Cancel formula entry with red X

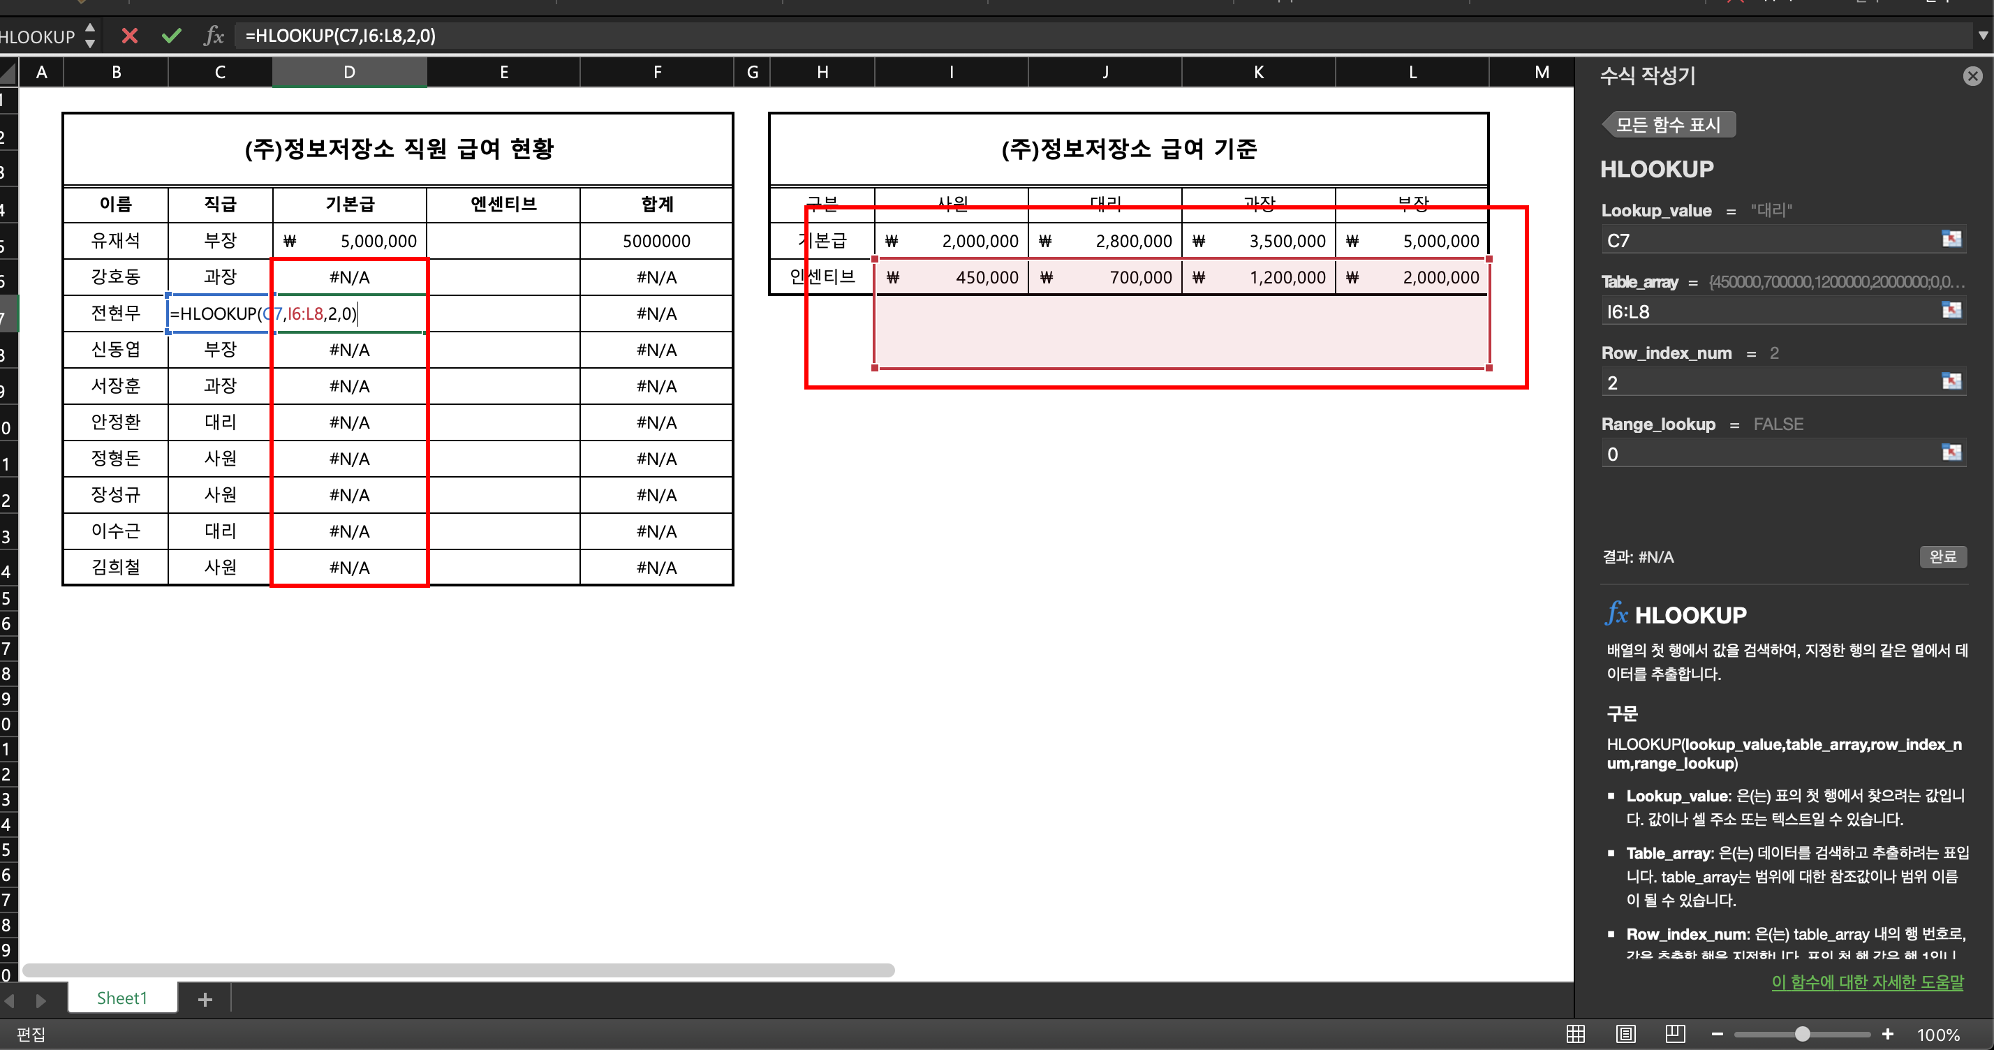click(129, 36)
